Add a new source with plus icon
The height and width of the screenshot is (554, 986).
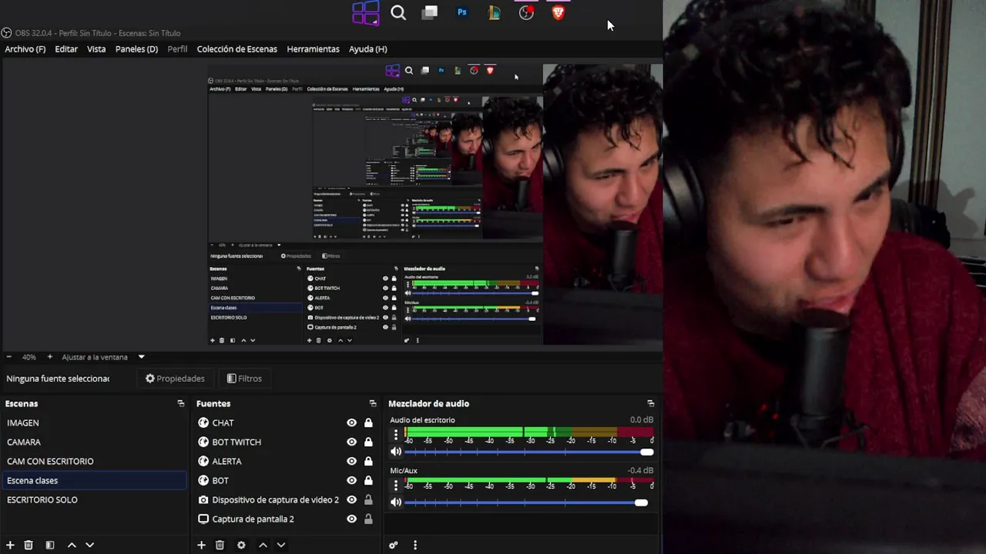point(201,545)
